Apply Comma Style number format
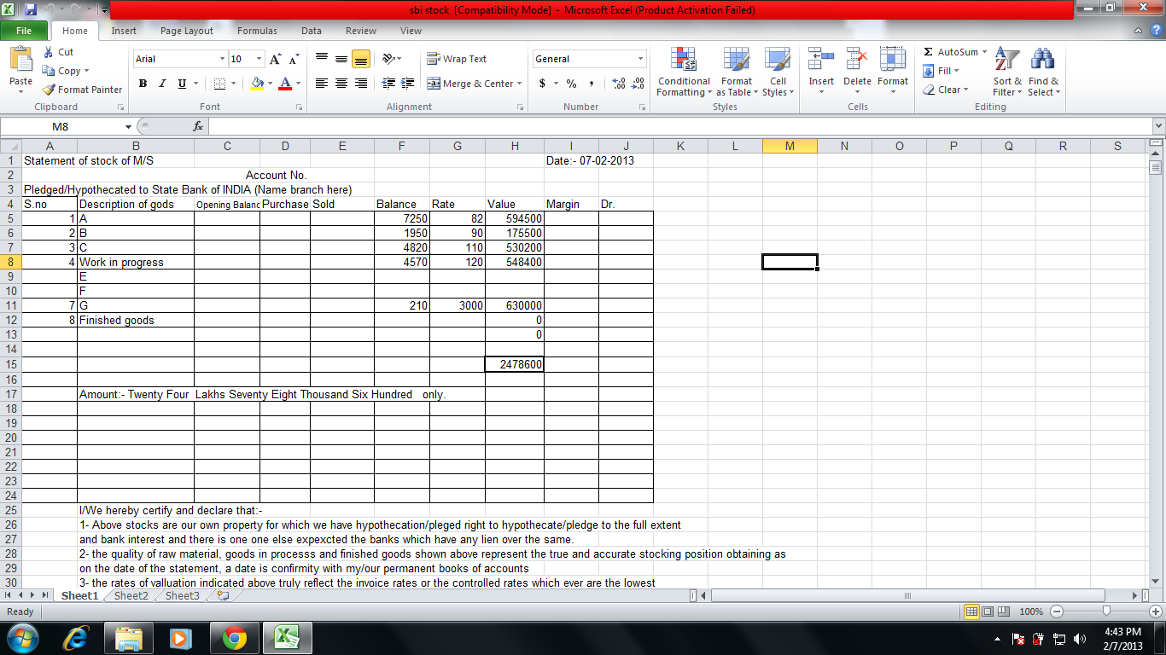The height and width of the screenshot is (655, 1166). (591, 84)
